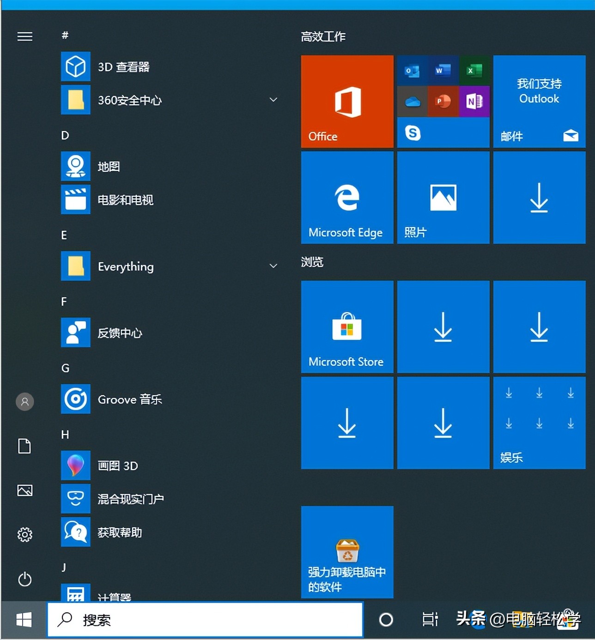
Task: Click the 高效工作 tile group title
Action: pyautogui.click(x=323, y=36)
